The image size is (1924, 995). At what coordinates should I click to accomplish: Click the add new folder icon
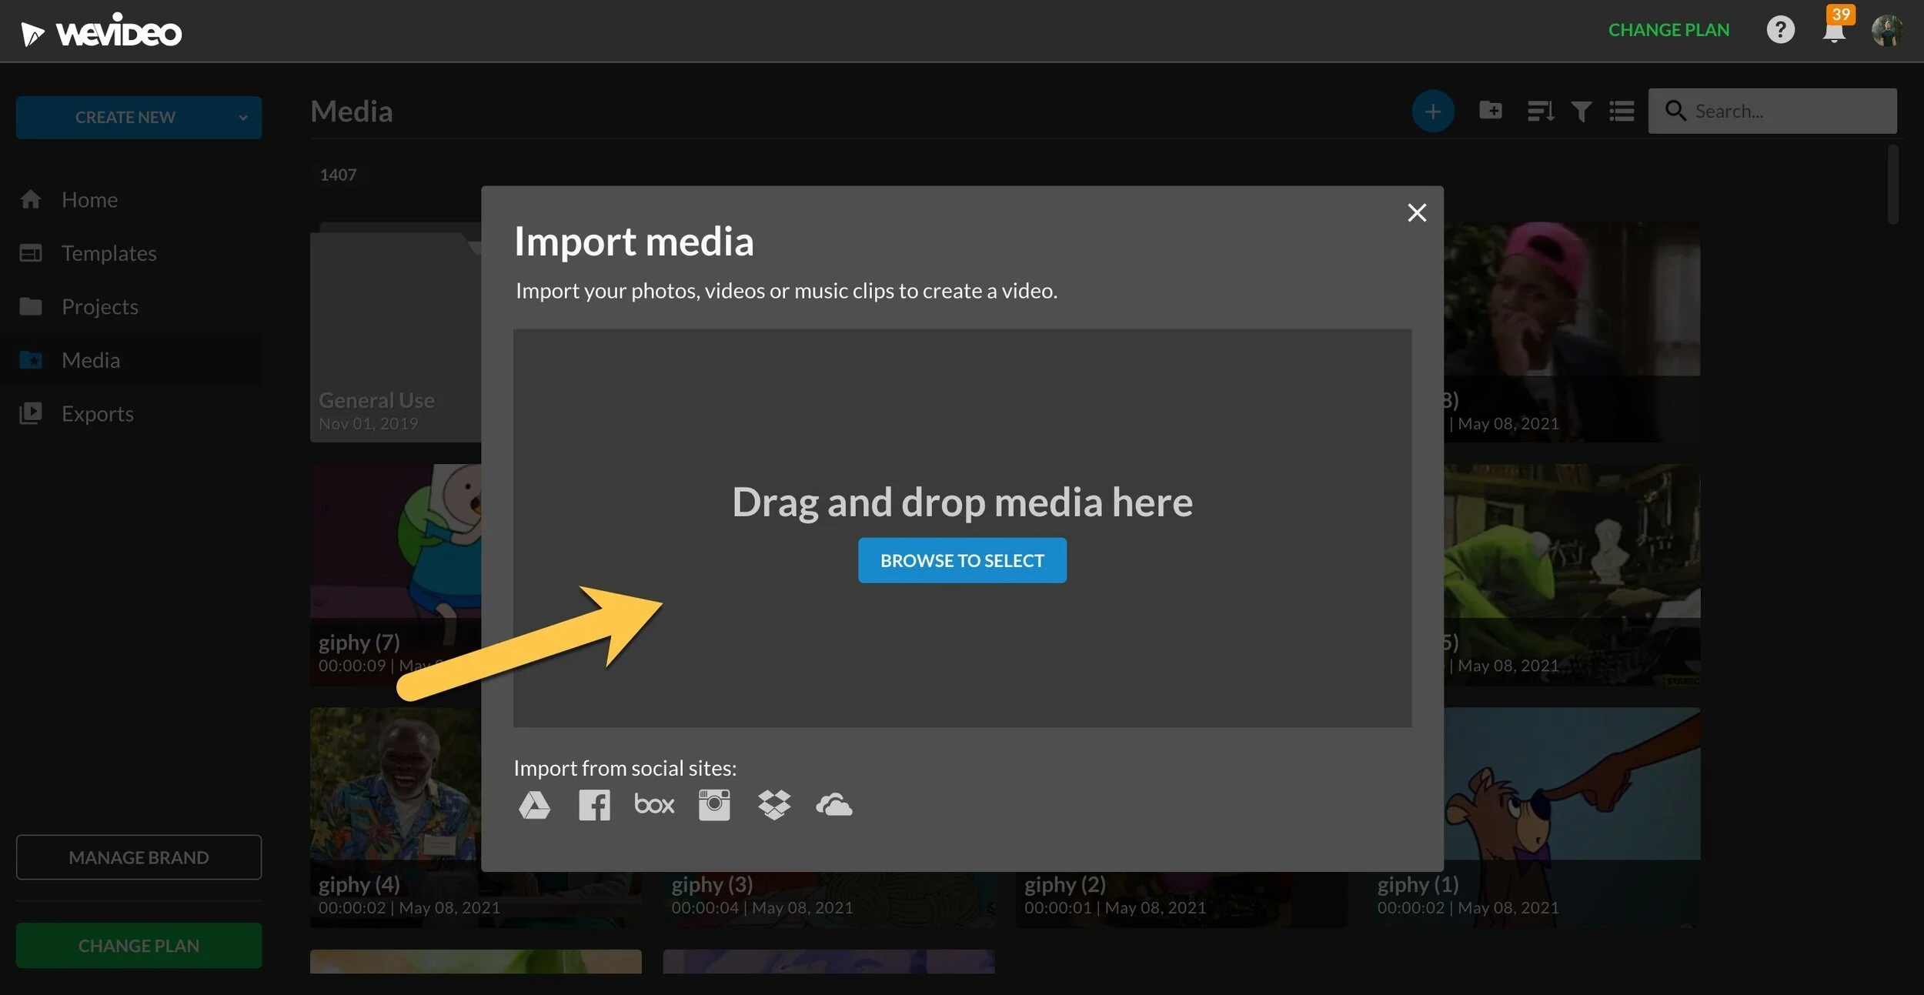(1490, 111)
